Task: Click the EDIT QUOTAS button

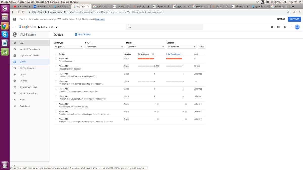Action: 83,35
